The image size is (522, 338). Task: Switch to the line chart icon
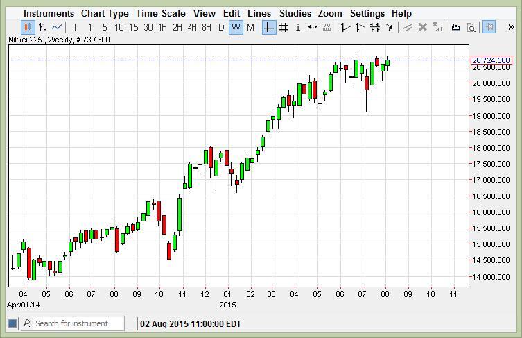(x=57, y=27)
